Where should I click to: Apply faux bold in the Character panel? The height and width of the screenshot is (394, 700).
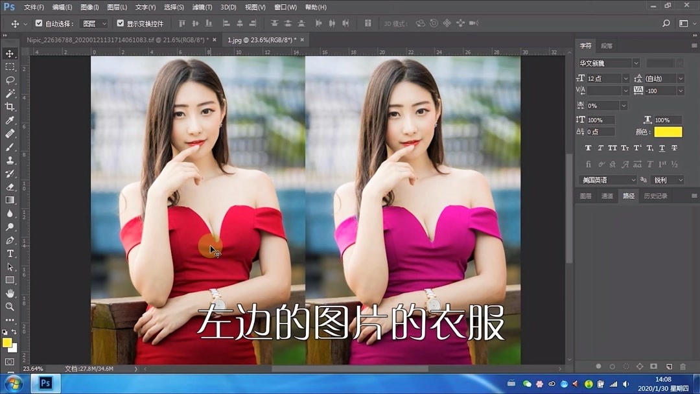(589, 148)
